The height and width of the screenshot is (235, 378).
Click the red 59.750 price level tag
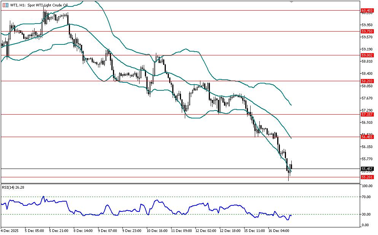(367, 32)
